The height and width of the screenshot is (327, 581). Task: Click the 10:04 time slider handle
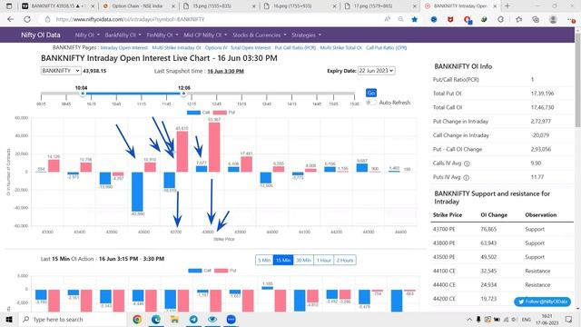coord(83,94)
